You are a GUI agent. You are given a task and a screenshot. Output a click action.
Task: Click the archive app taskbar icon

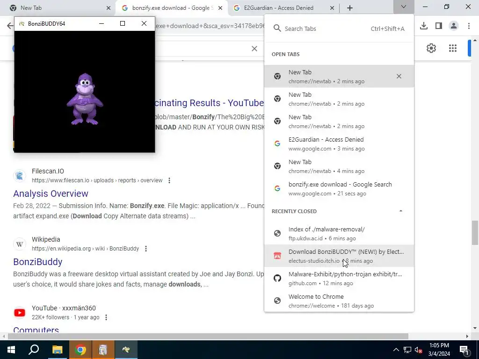(x=103, y=350)
